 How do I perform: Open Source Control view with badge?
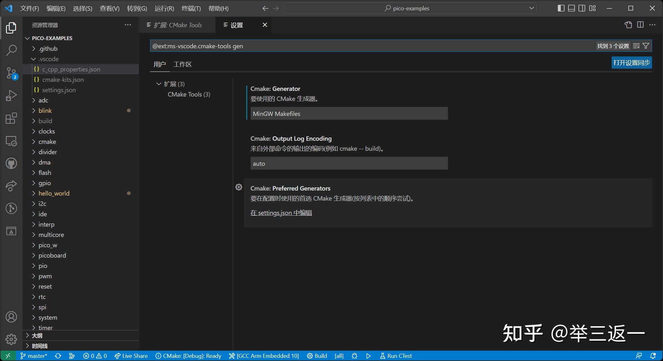pos(11,73)
